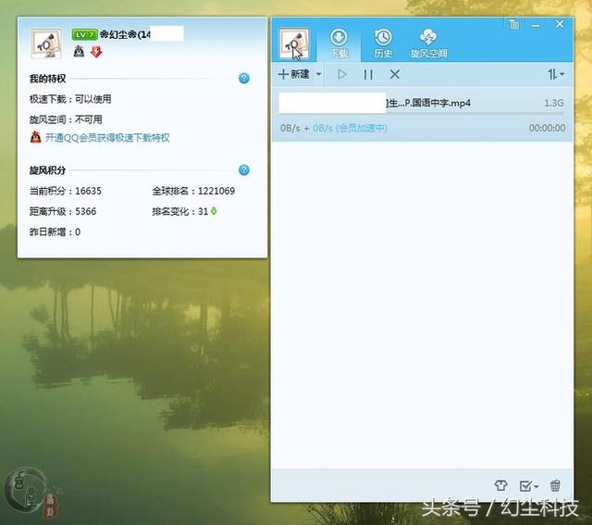This screenshot has height=525, width=592.
Task: Delete the task with the X toolbar icon
Action: pos(395,74)
